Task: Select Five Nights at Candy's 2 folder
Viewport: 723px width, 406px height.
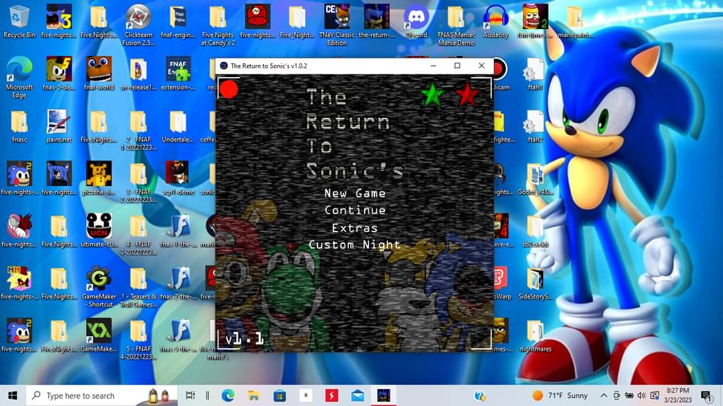Action: click(x=218, y=26)
